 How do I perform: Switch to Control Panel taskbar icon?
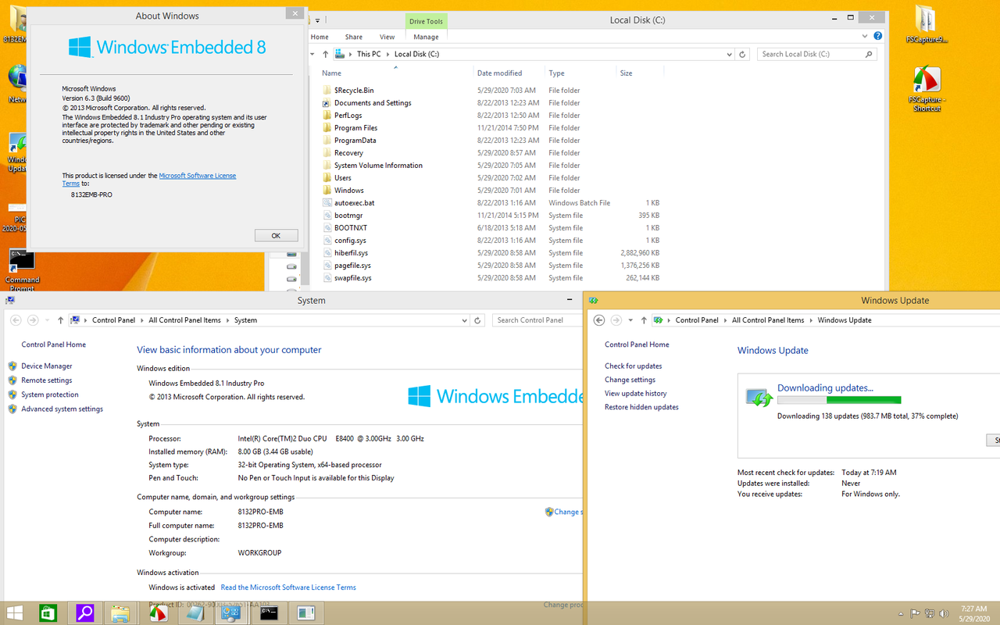230,613
